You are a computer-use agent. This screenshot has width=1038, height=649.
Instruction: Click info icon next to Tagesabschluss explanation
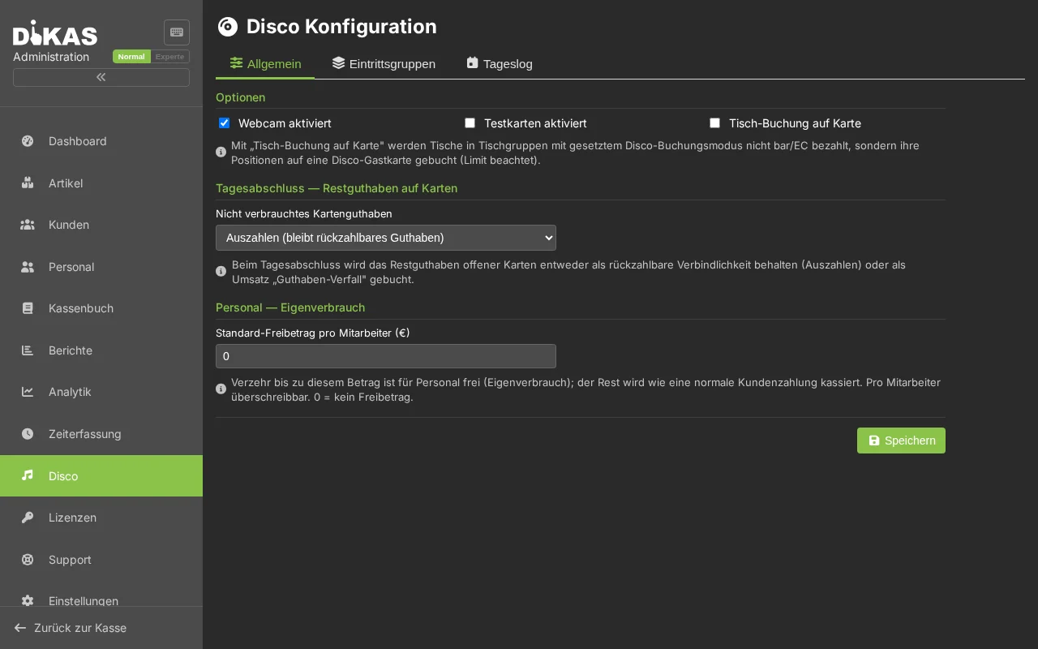pos(221,271)
